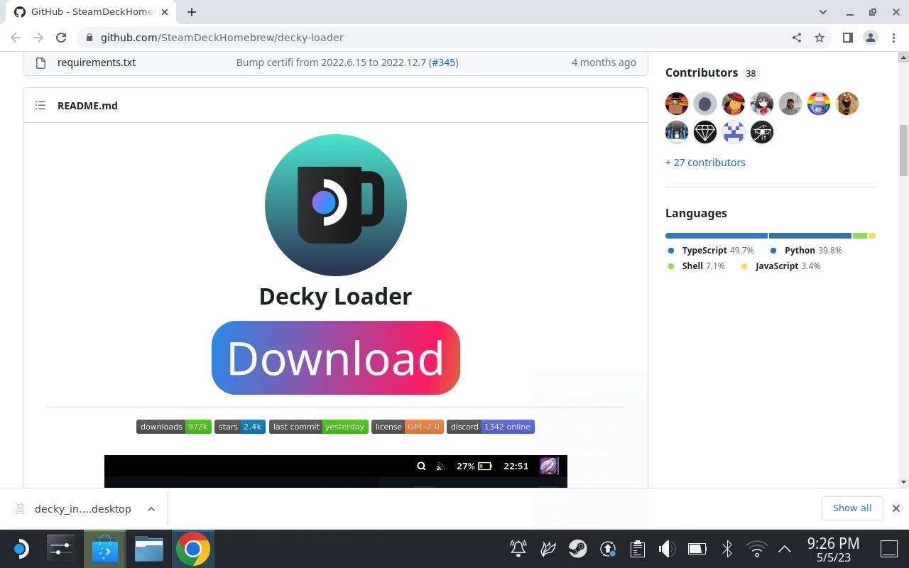This screenshot has height=568, width=909.
Task: Open the first avatar in second contributor row
Action: point(677,132)
